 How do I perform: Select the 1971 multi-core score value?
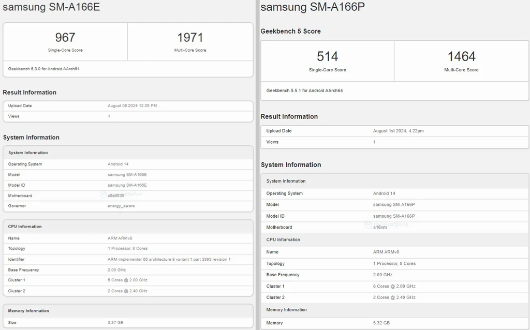(190, 37)
